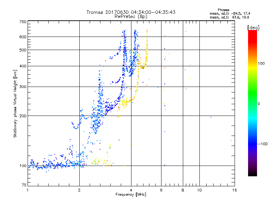The height and width of the screenshot is (207, 276).
Task: Click the 'Stationary phase Virtual Height [km]' axis label
Action: 15,103
